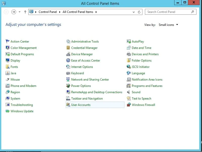202x152 pixels.
Task: Open RemoteApp and Desktop Connections
Action: tap(97, 92)
